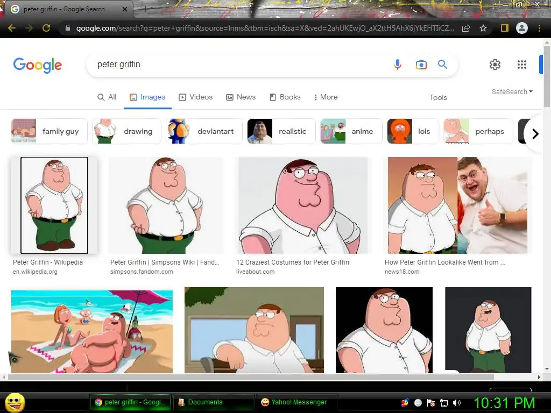Click the Wikipedia Peter Griffin thumbnail
This screenshot has width=551, height=413.
click(54, 205)
